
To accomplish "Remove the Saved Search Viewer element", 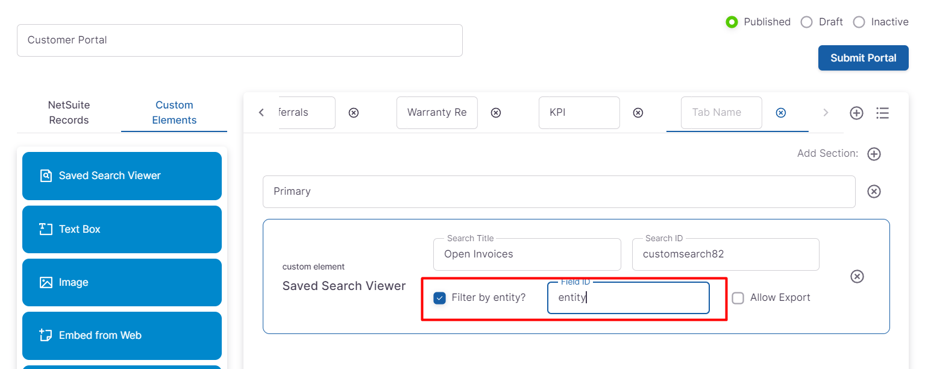I will pos(857,276).
